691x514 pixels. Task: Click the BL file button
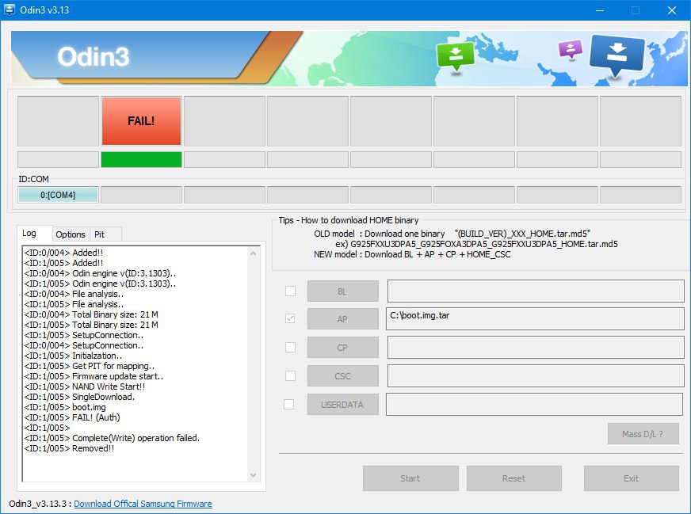click(x=342, y=291)
